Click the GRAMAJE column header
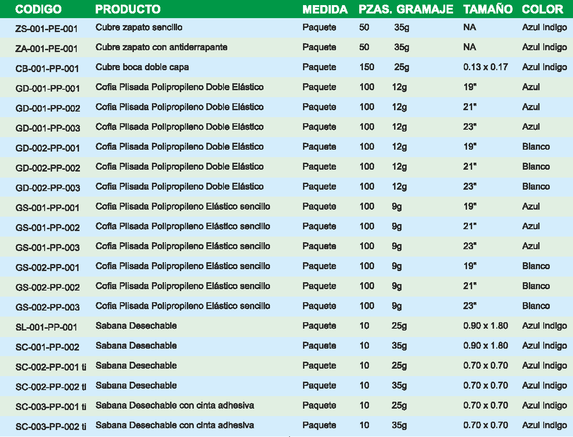Viewport: 573px width, 437px height. (x=425, y=9)
